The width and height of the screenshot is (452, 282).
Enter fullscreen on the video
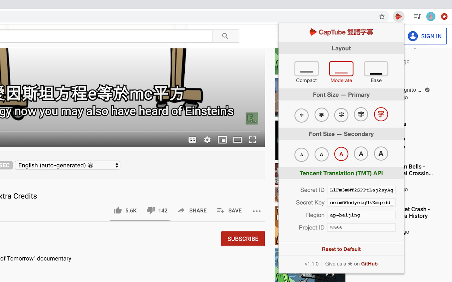coord(252,140)
